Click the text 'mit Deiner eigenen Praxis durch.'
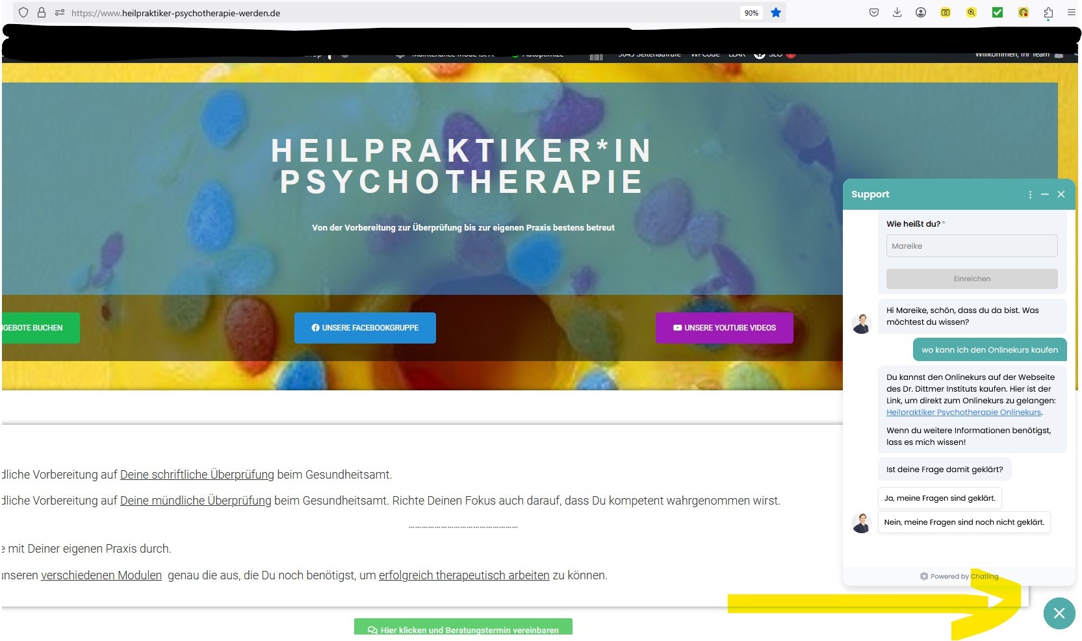The height and width of the screenshot is (641, 1082). (90, 549)
